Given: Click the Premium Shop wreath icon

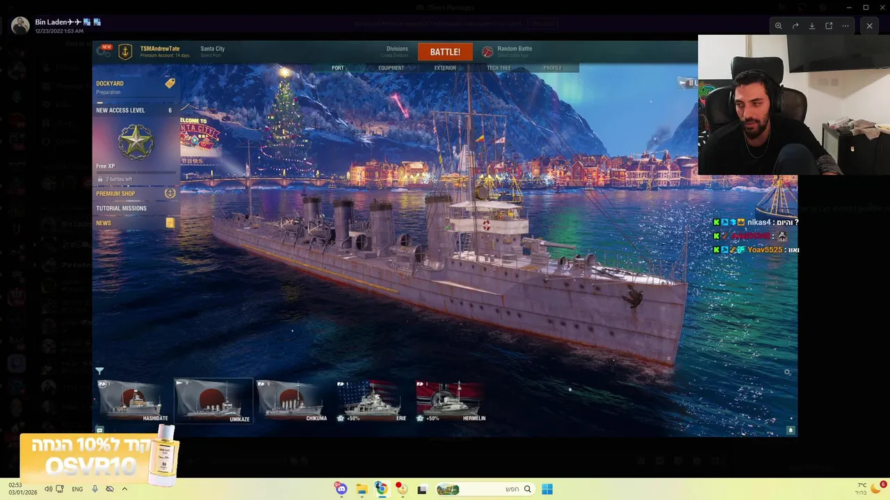Looking at the screenshot, I should pyautogui.click(x=170, y=193).
